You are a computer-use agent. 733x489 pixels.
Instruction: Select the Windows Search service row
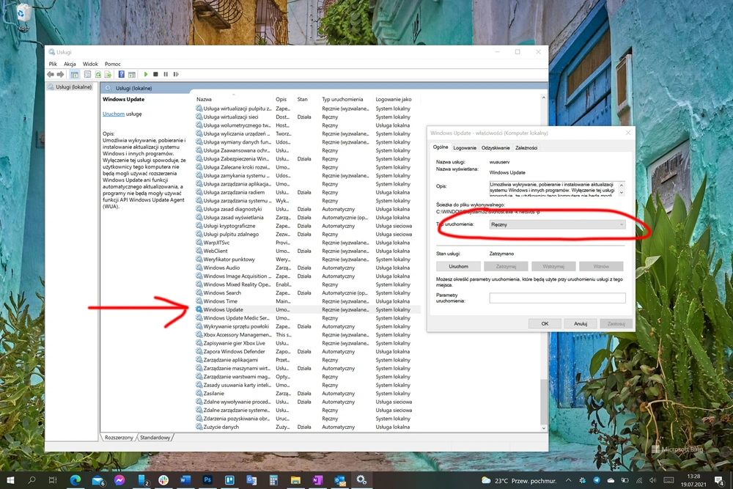point(308,293)
